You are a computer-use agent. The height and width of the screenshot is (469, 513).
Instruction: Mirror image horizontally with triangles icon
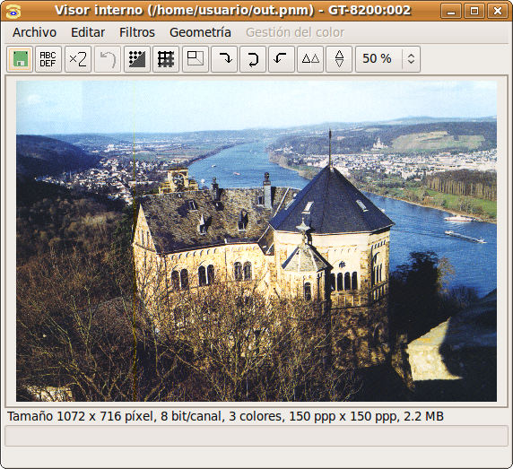tap(310, 59)
